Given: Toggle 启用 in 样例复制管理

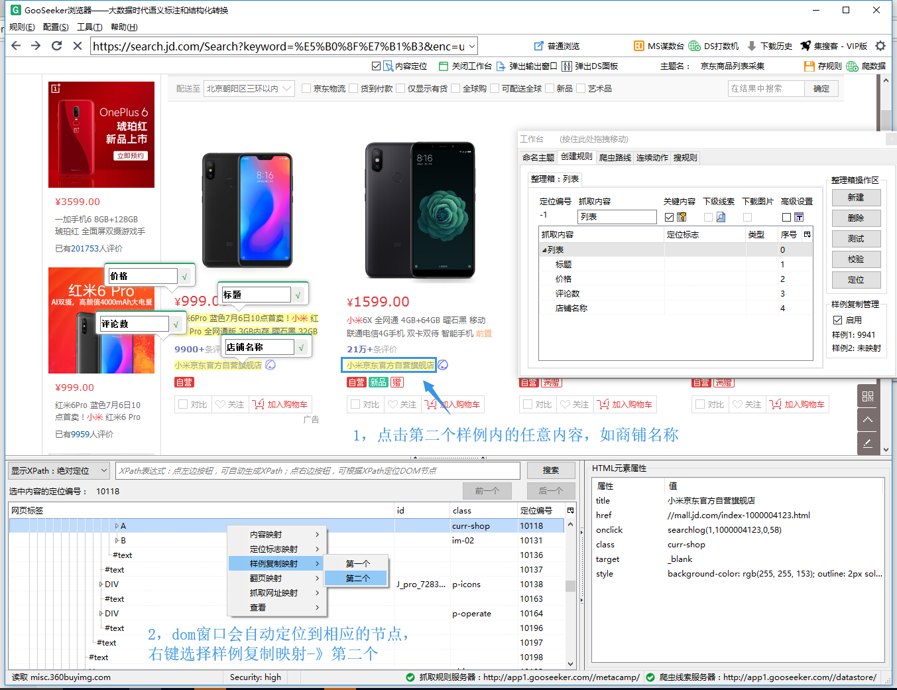Looking at the screenshot, I should (837, 320).
